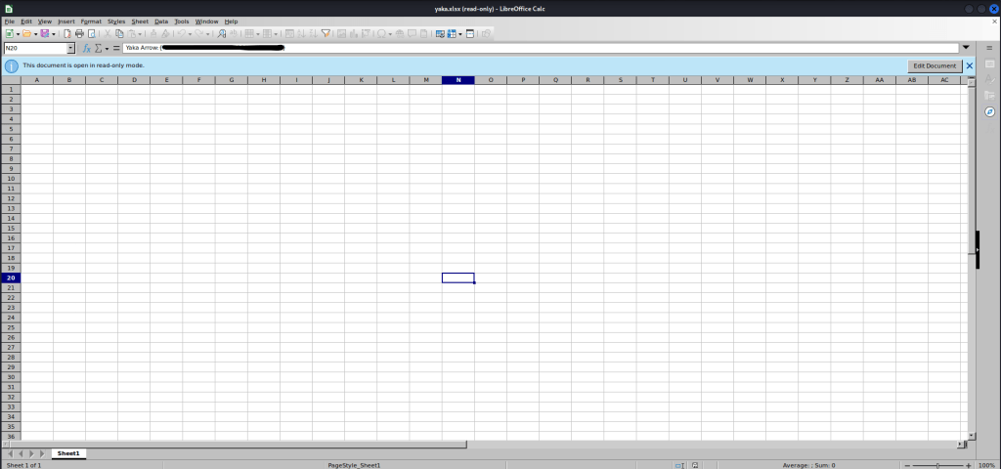Open the Name Box dropdown
This screenshot has width=1001, height=469.
click(70, 48)
